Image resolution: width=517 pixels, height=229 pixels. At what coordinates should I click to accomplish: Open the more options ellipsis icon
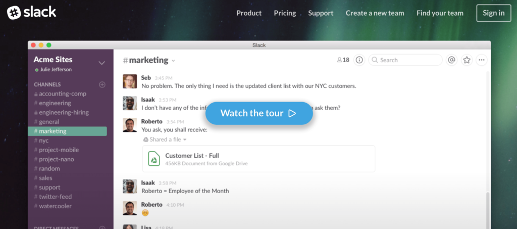482,60
